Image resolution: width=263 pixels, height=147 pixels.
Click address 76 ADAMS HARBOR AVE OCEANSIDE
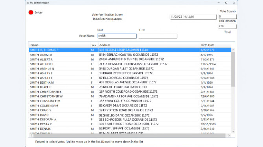coord(129,97)
